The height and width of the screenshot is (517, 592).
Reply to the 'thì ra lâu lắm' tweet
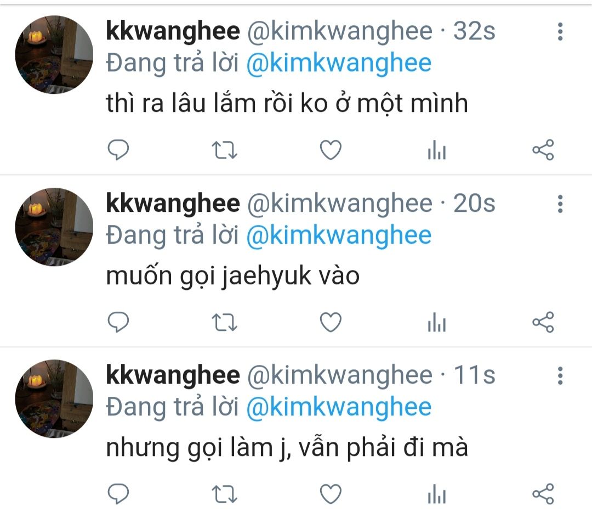click(x=118, y=150)
